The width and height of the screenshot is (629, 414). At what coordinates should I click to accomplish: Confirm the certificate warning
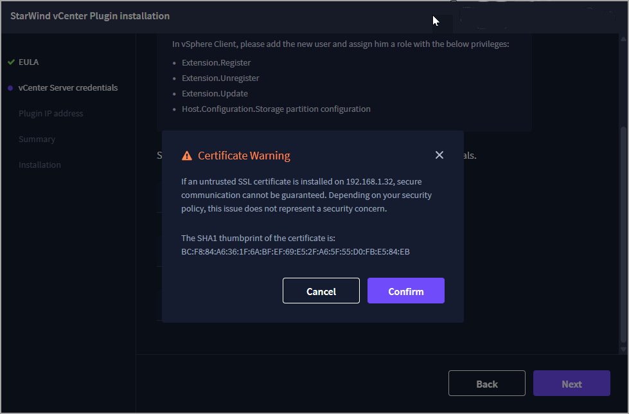(405, 291)
